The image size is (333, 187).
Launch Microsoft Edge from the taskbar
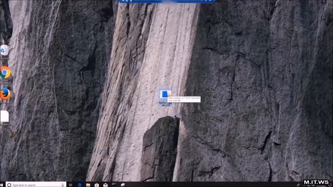80,185
